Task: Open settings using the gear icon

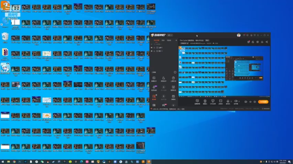Action: (x=255, y=102)
